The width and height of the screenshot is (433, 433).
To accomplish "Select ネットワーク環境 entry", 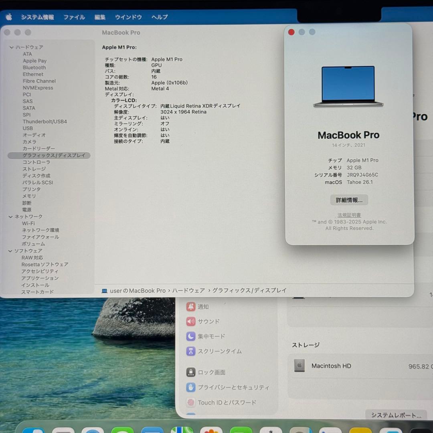I will 40,230.
